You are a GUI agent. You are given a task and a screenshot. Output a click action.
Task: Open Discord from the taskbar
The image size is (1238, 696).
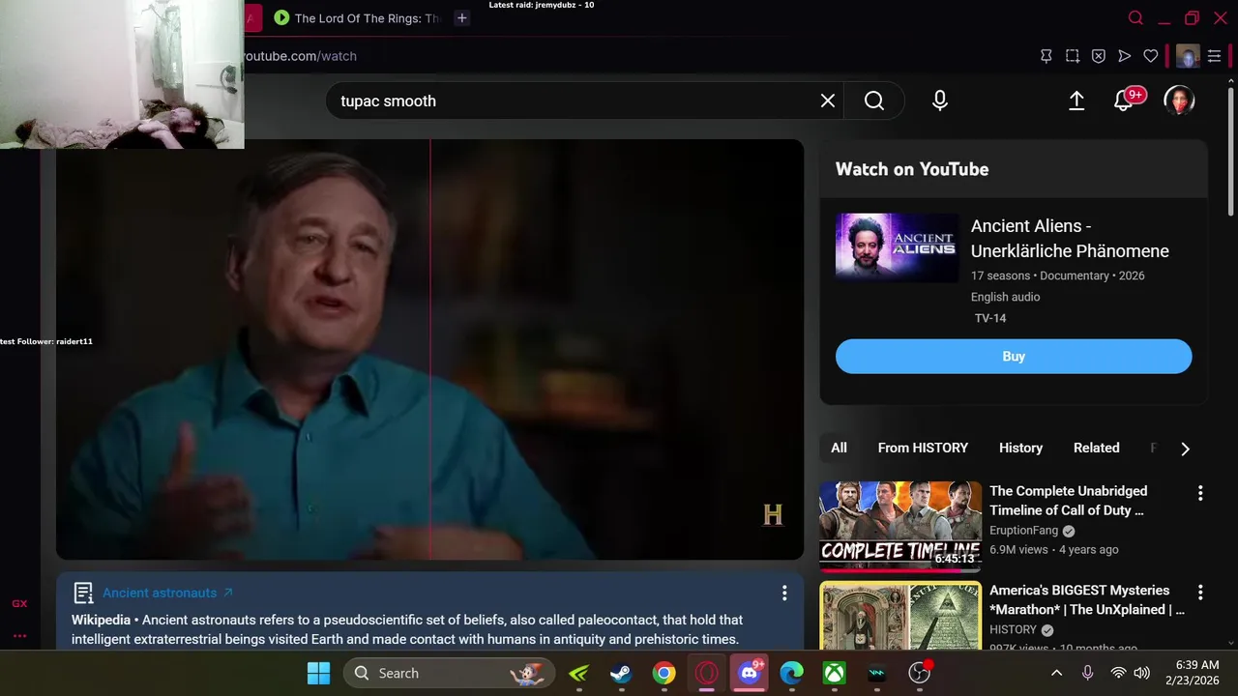(x=750, y=673)
